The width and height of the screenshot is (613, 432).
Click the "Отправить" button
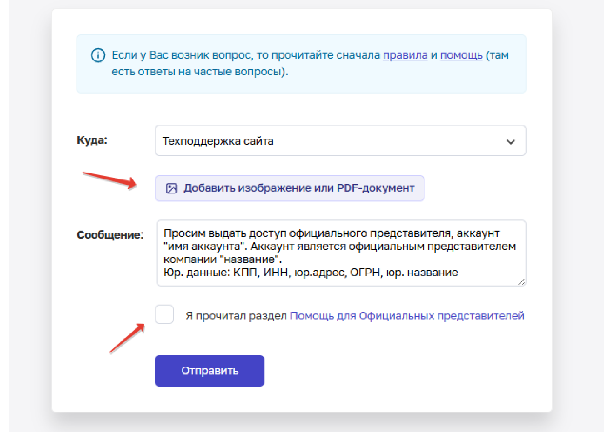pos(209,371)
